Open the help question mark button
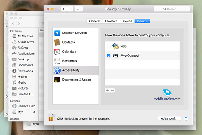 click(x=186, y=118)
